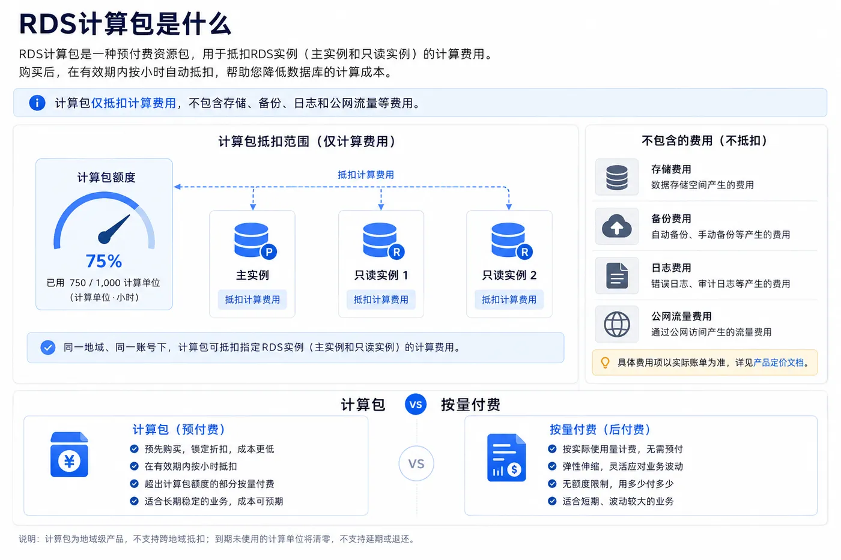Click the 计算包（预付费）card heading

pyautogui.click(x=179, y=430)
